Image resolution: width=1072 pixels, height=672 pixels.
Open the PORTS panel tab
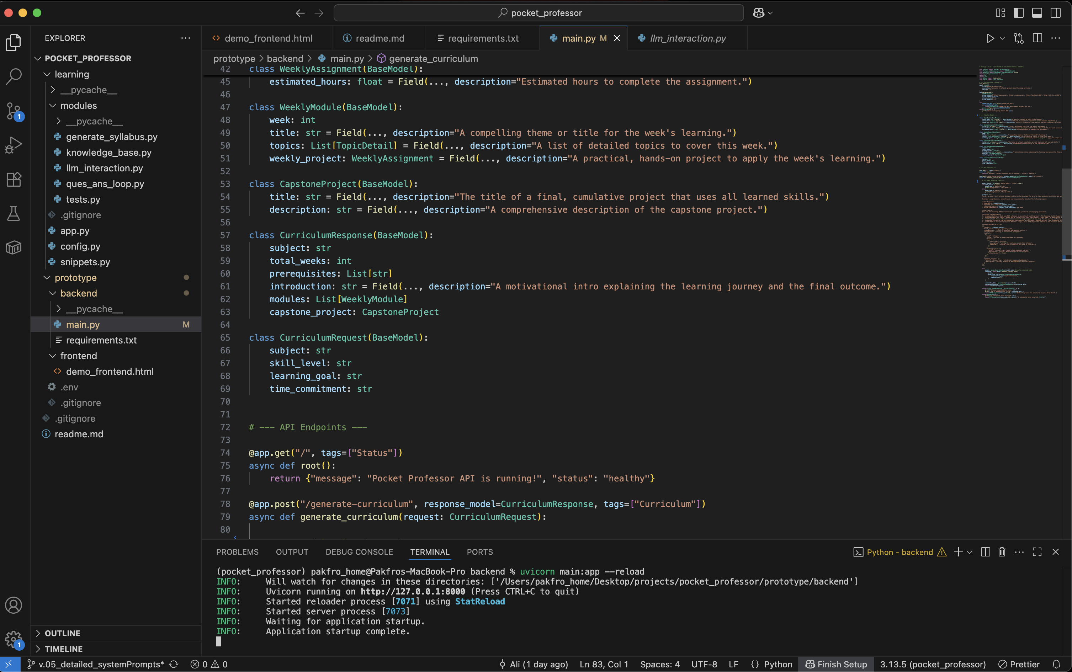tap(480, 552)
